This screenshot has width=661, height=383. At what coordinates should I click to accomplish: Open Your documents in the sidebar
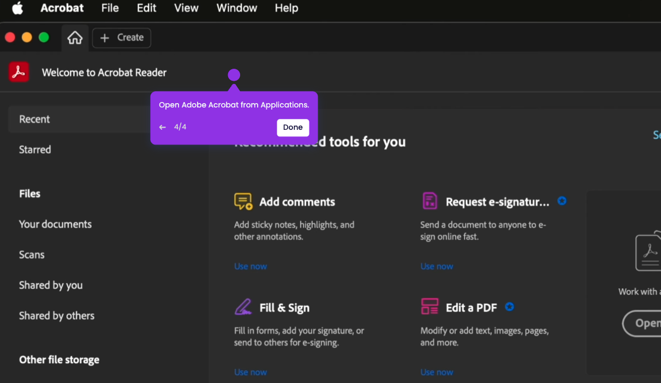[x=55, y=224]
